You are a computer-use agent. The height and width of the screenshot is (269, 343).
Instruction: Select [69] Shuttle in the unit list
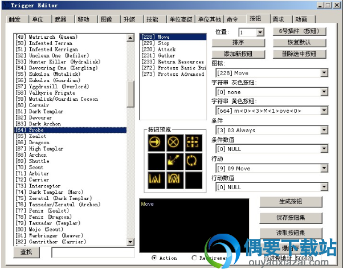point(70,161)
